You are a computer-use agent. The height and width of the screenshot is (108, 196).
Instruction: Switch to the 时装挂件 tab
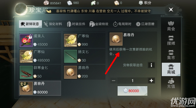[76, 24]
